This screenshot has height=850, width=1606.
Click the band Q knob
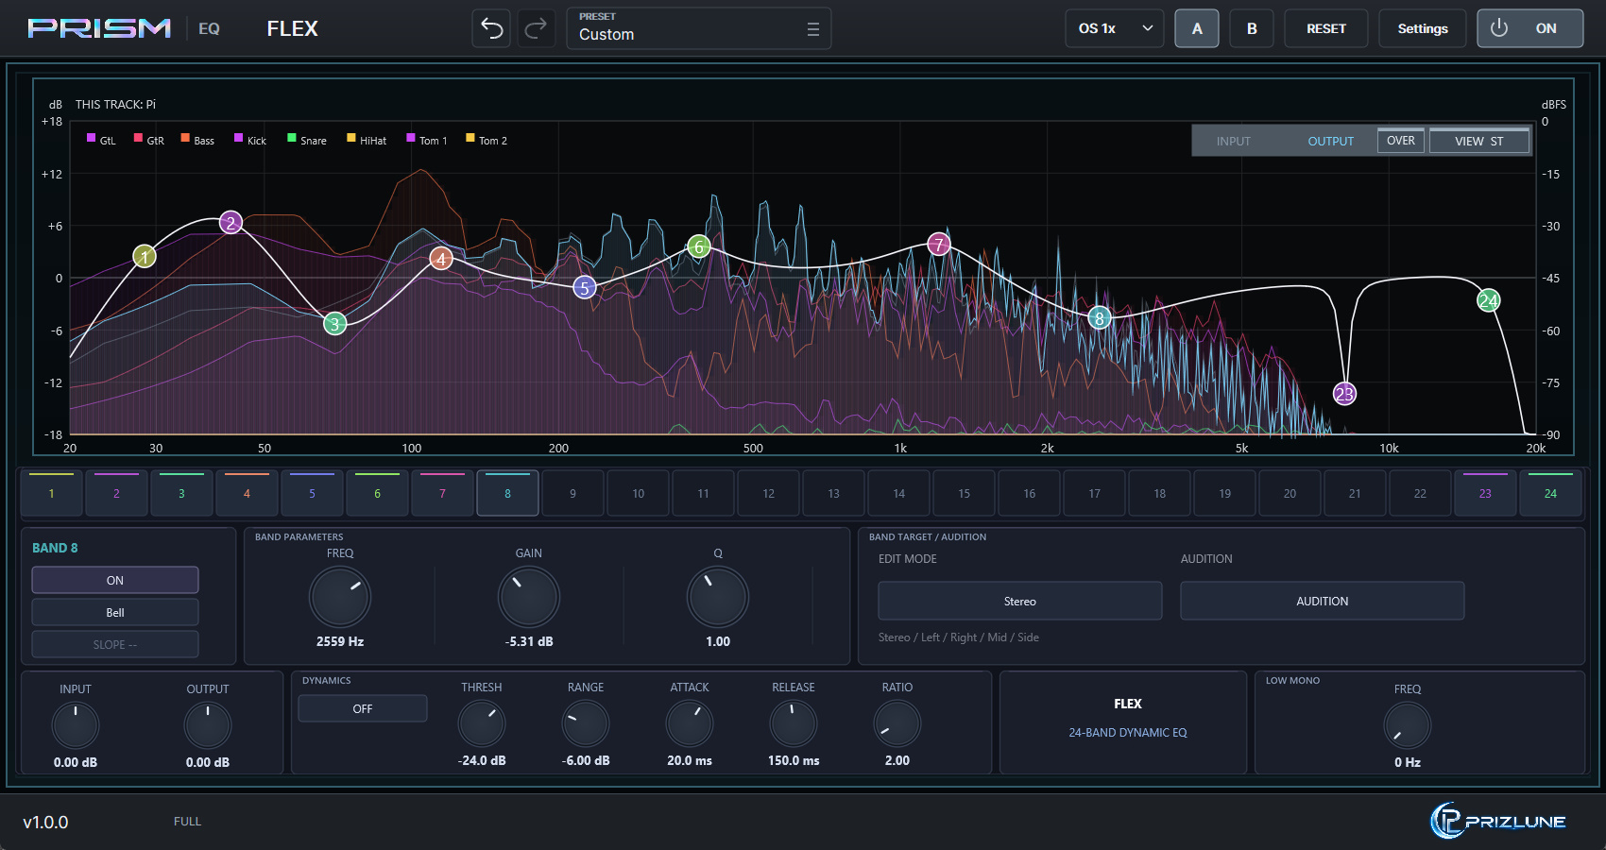tap(718, 597)
